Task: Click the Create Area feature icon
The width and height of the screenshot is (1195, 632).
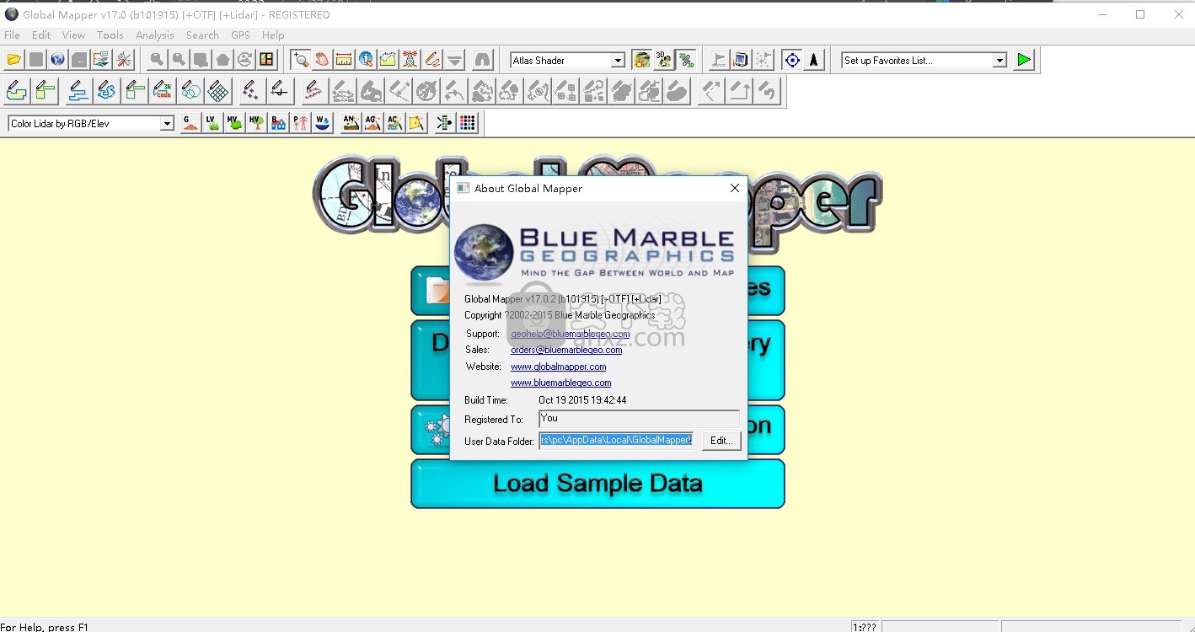Action: (18, 91)
